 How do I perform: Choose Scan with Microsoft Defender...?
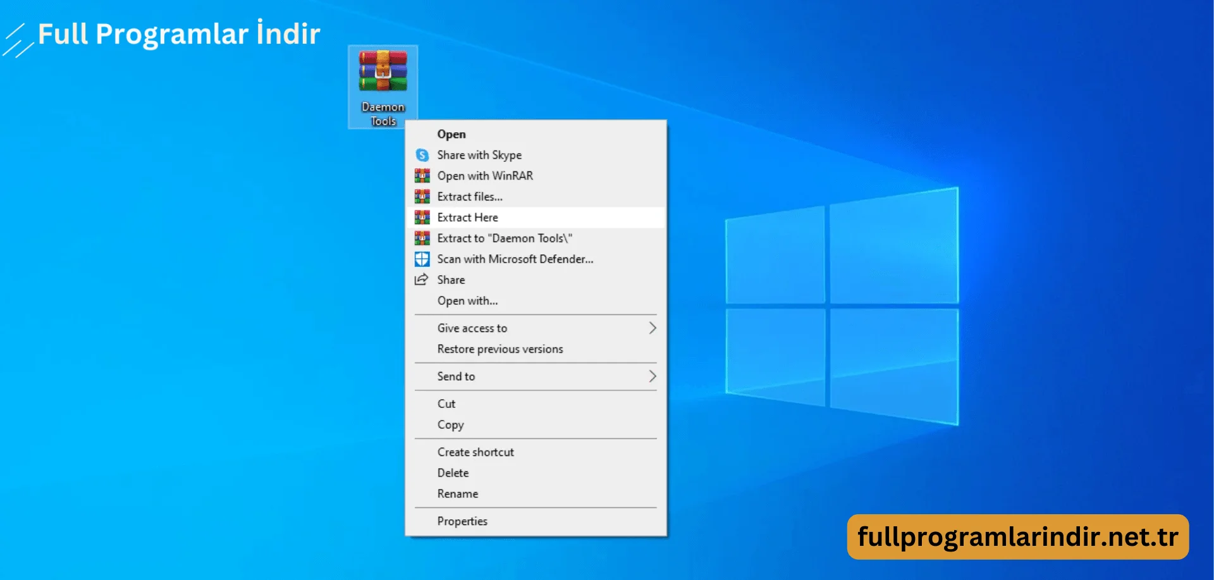point(536,259)
